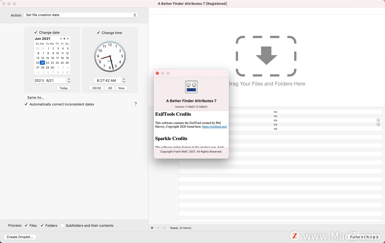This screenshot has width=385, height=243.
Task: Select June 15 in calendar
Action: pos(47,58)
